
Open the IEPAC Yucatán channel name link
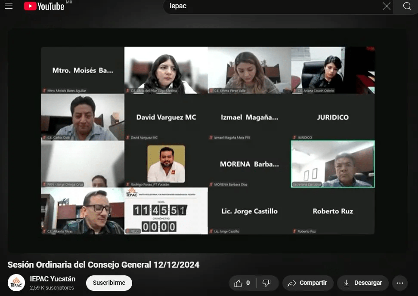(x=53, y=278)
